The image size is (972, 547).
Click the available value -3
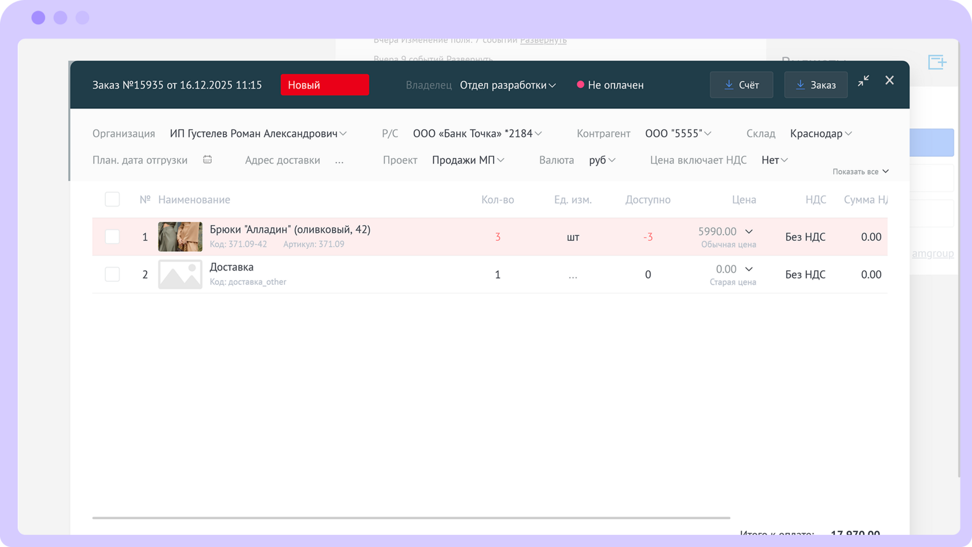[648, 237]
